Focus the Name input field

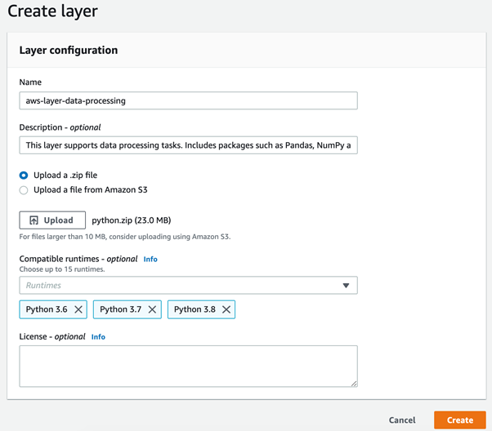coord(188,100)
